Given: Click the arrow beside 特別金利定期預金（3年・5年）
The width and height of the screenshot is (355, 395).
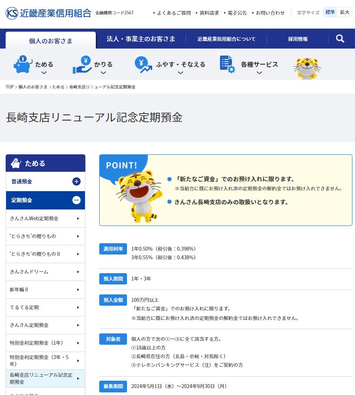Looking at the screenshot, I should pos(78,361).
